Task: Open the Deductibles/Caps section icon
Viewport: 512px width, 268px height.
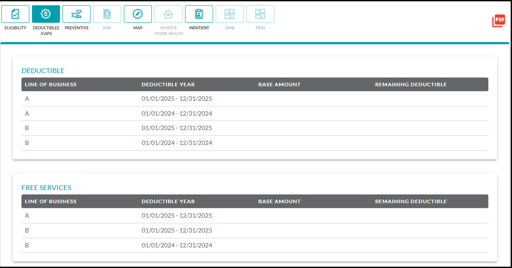Action: 46,14
